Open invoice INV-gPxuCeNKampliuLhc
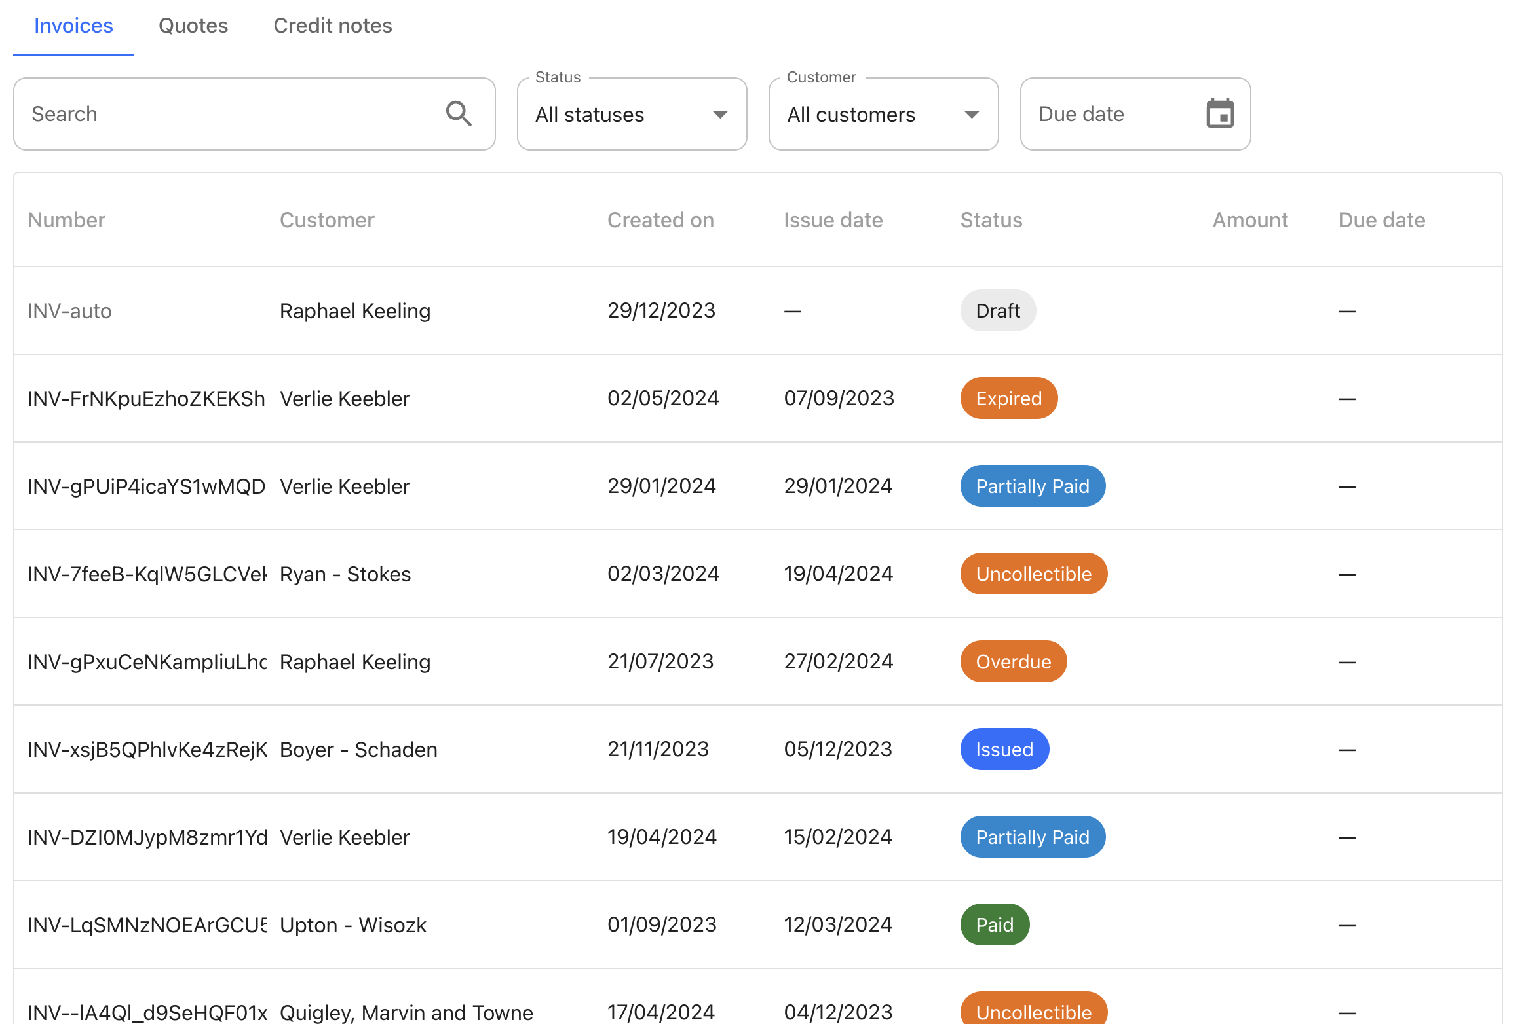Screen dimensions: 1524x1024 147,662
